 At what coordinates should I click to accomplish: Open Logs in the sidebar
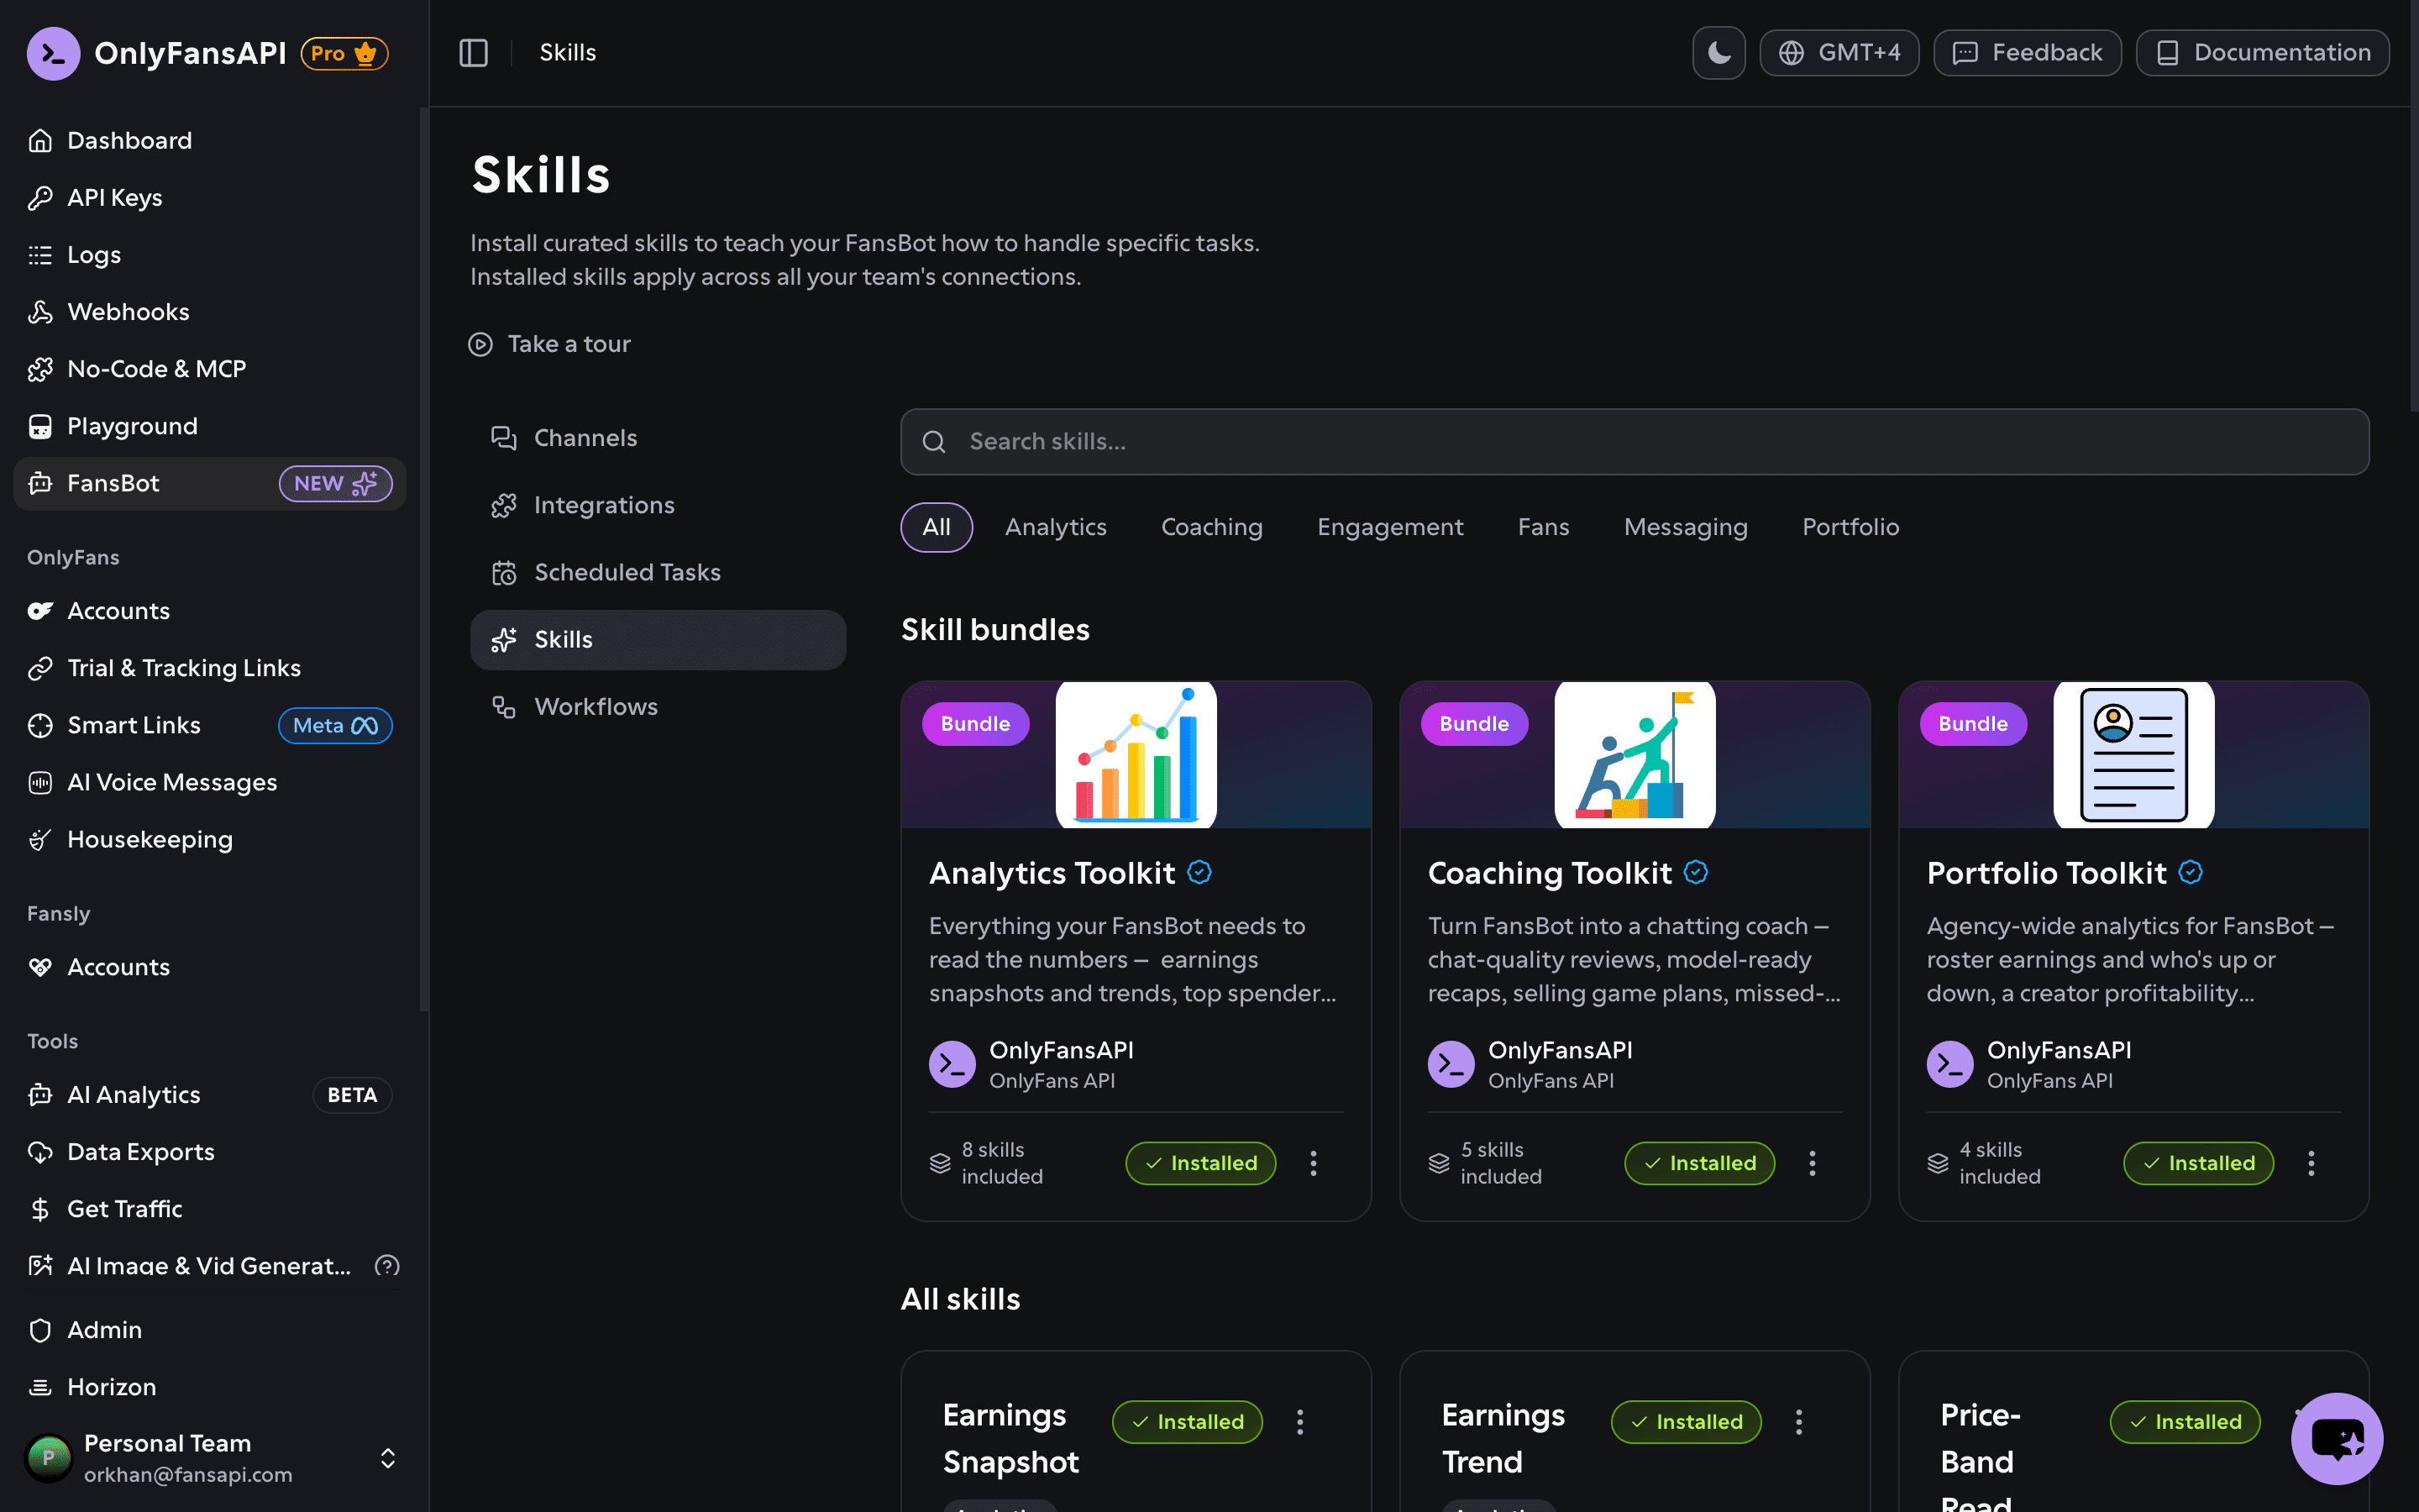(210, 255)
